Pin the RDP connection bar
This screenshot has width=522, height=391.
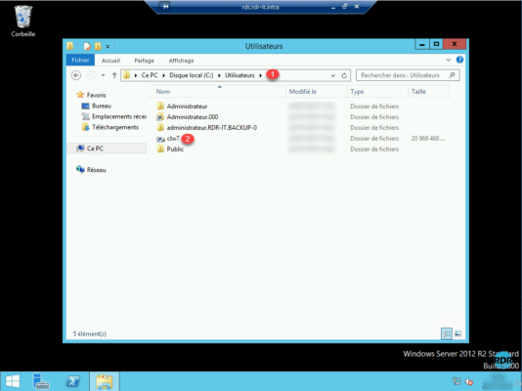coord(165,6)
